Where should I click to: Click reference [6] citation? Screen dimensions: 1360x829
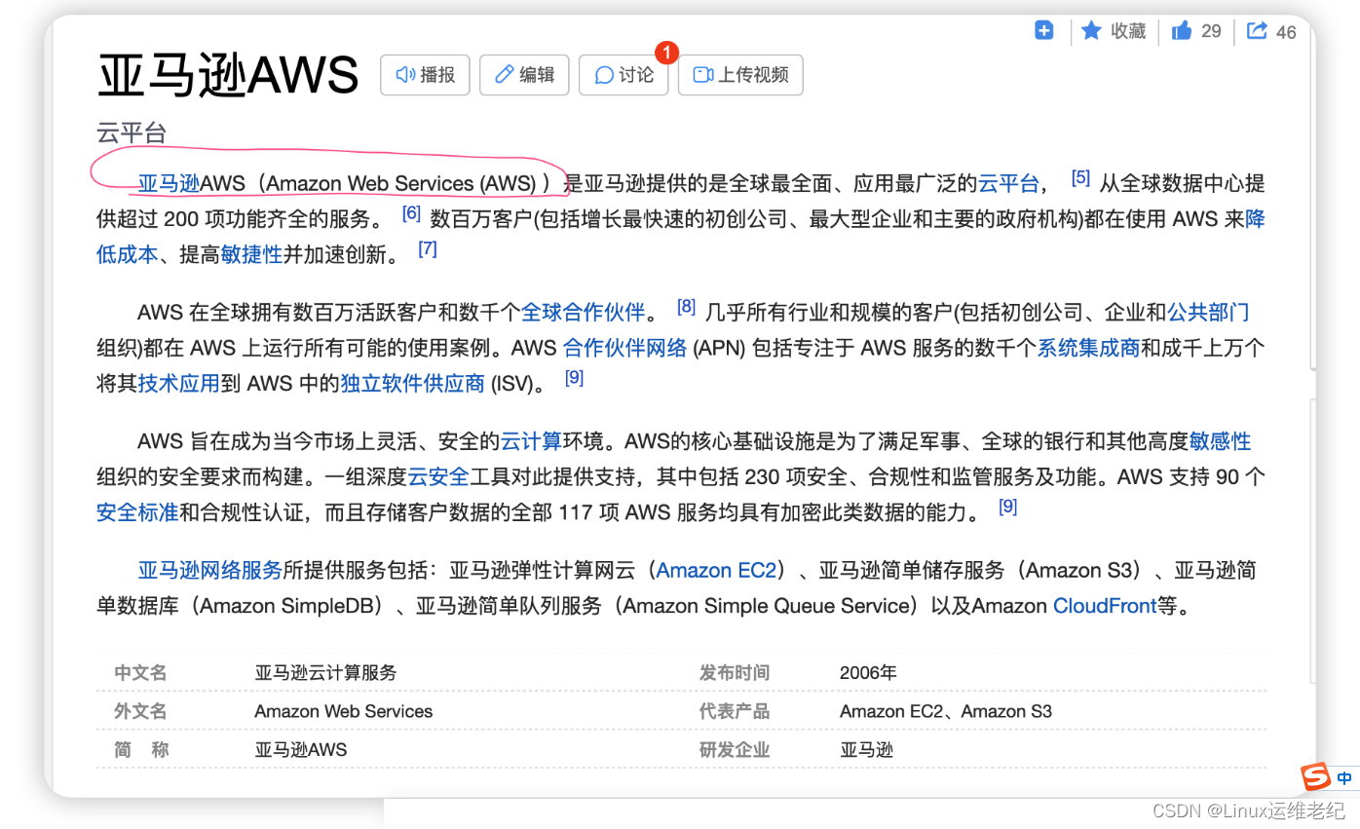[x=411, y=213]
